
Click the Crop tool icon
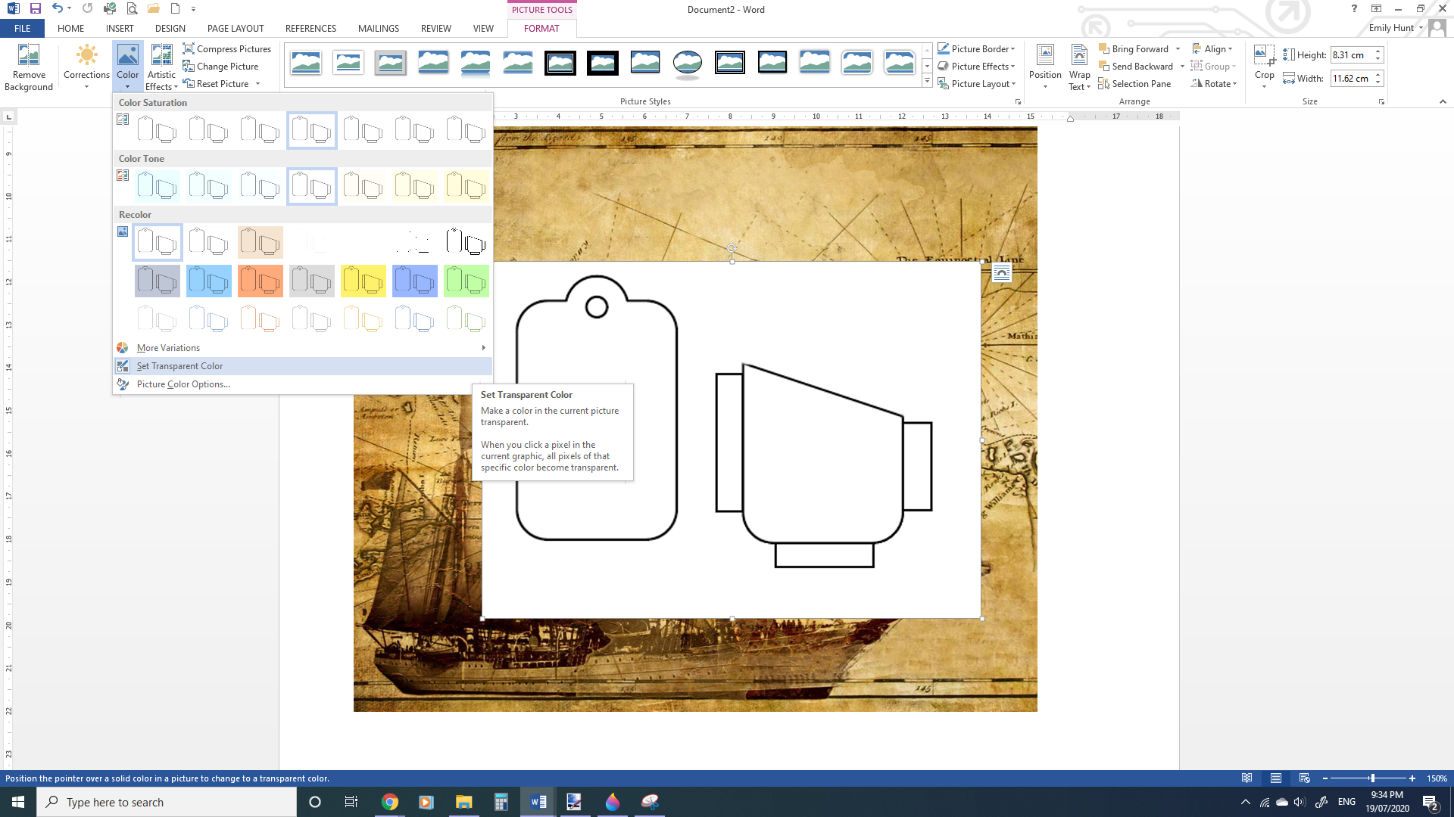[x=1263, y=56]
